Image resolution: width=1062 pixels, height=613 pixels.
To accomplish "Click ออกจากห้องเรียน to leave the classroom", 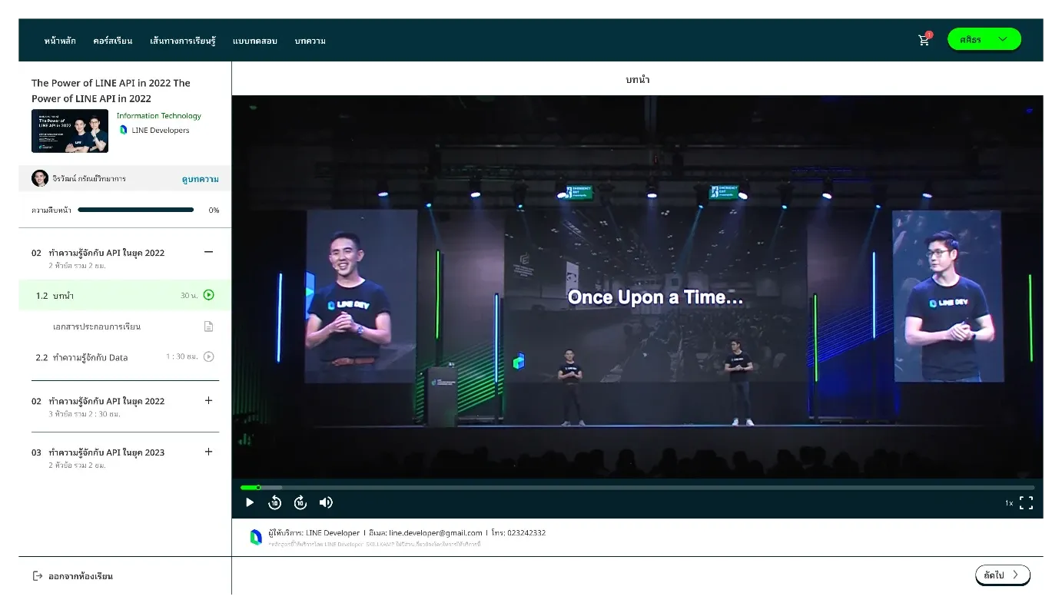I will click(x=81, y=576).
